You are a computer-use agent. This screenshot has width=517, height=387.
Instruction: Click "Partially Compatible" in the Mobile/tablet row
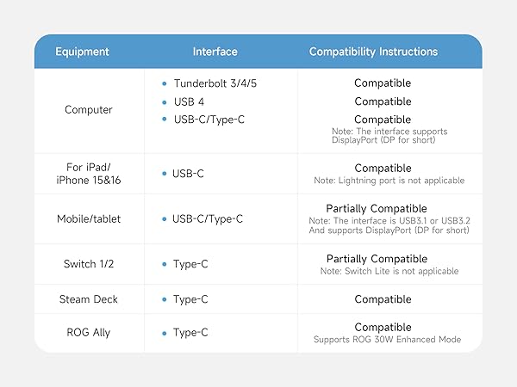tap(377, 208)
